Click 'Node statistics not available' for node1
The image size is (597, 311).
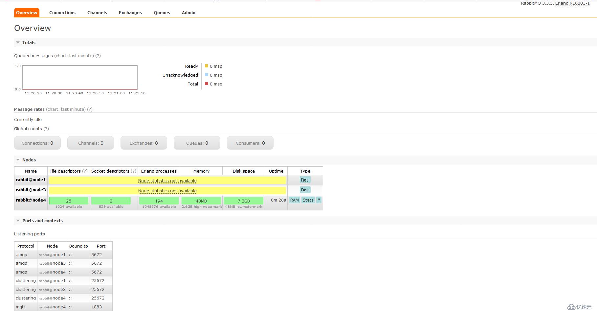click(167, 180)
